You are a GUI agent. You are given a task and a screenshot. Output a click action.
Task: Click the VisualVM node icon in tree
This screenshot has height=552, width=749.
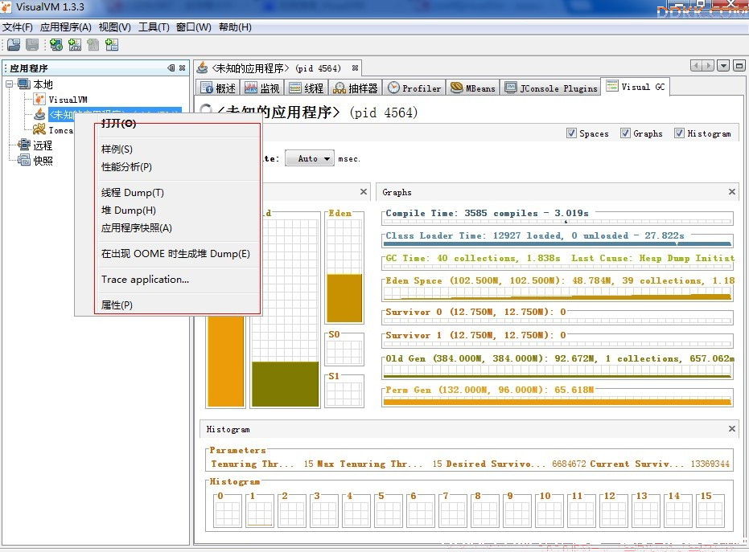(39, 100)
